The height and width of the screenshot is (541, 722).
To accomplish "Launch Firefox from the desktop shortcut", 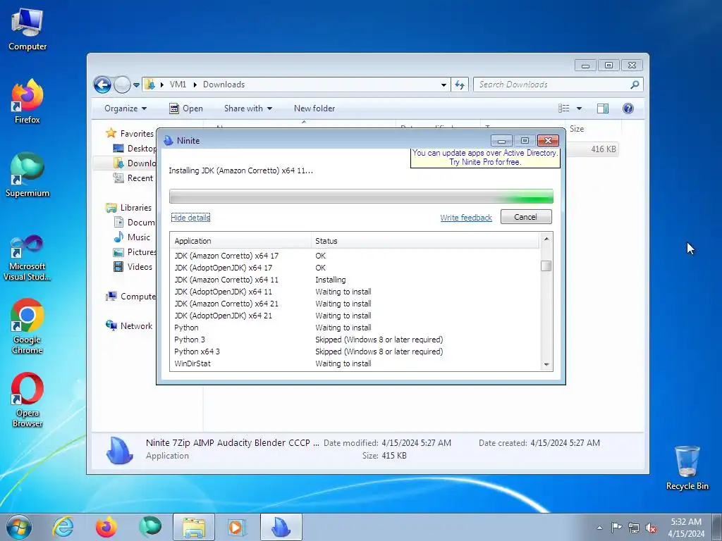I will point(27,101).
